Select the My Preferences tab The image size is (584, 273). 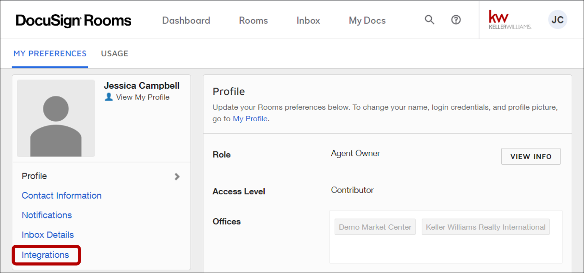pyautogui.click(x=50, y=54)
